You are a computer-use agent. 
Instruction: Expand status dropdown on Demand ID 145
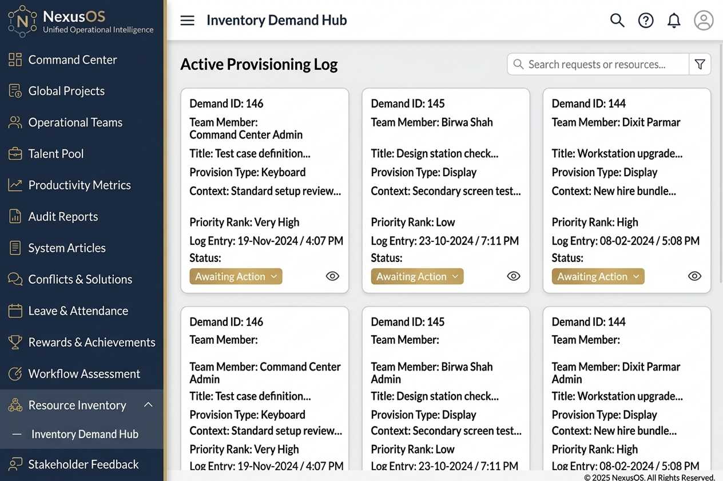417,277
